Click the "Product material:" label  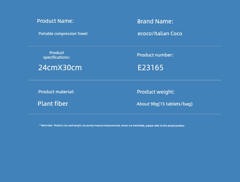(56, 92)
